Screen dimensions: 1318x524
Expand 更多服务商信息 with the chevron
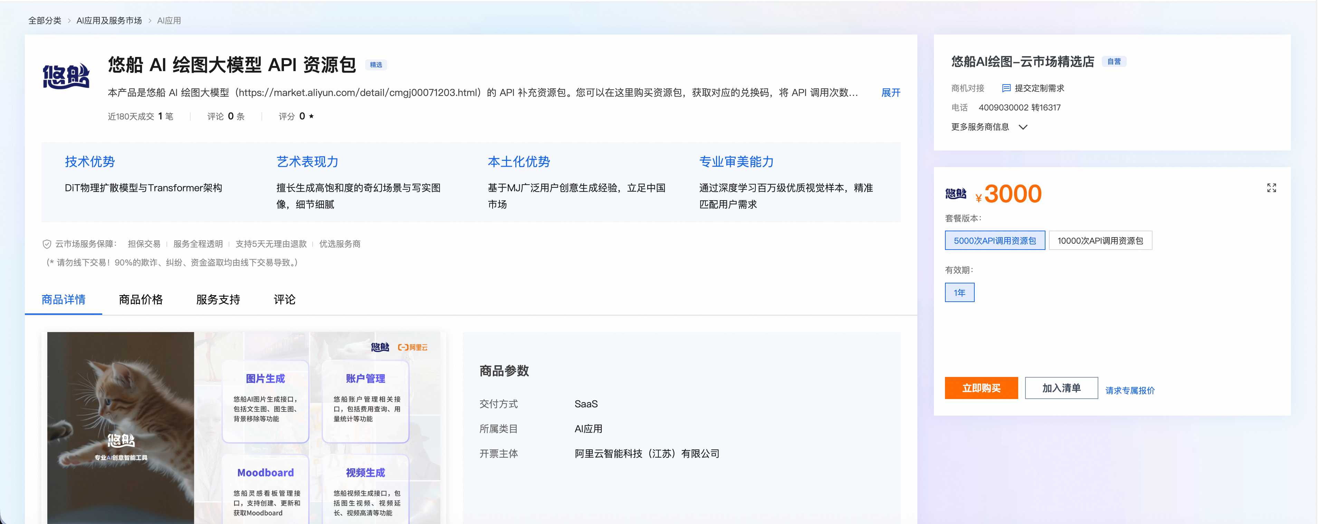pyautogui.click(x=1023, y=127)
